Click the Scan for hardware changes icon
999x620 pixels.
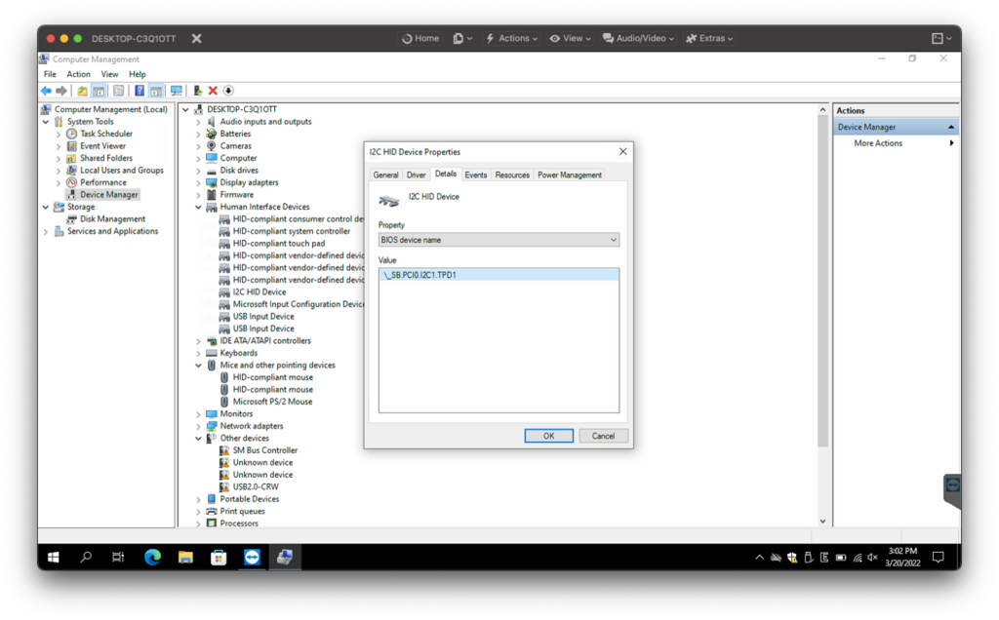tap(177, 91)
